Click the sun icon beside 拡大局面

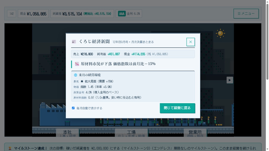[x=82, y=81]
